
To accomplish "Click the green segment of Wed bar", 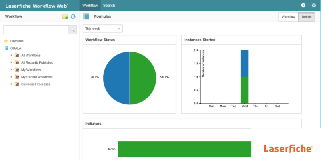I will coord(245,90).
